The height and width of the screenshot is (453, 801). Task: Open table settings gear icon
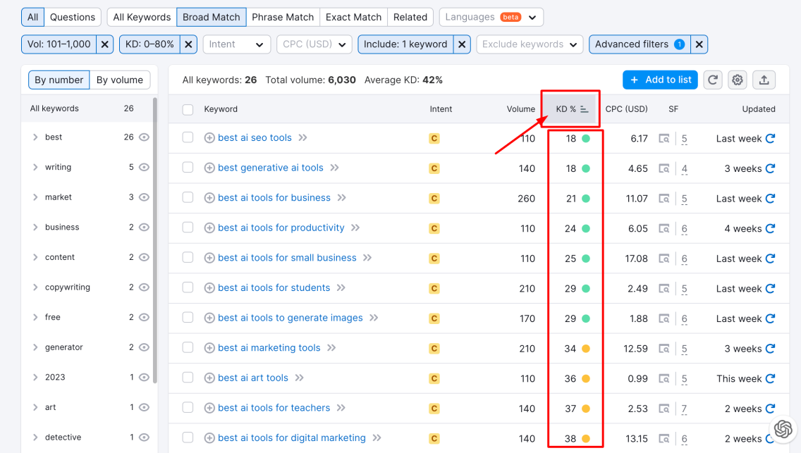tap(738, 80)
